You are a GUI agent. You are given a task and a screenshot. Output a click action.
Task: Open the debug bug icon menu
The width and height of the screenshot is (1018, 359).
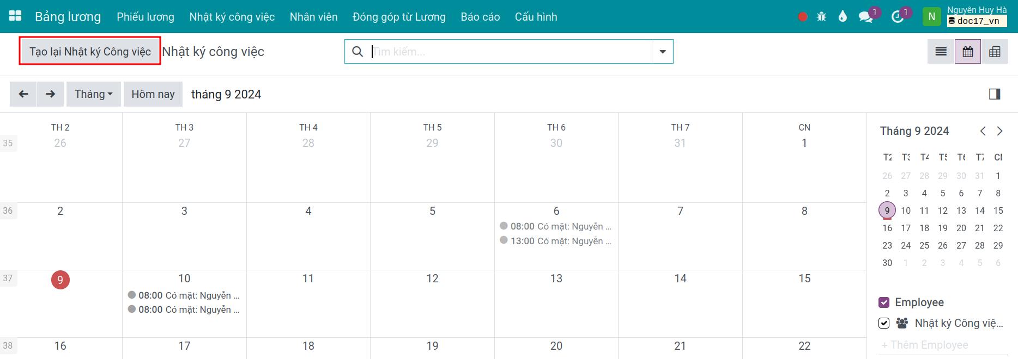(822, 17)
